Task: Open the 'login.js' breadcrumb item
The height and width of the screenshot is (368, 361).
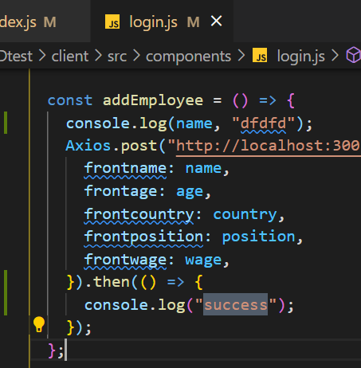Action: [x=300, y=57]
